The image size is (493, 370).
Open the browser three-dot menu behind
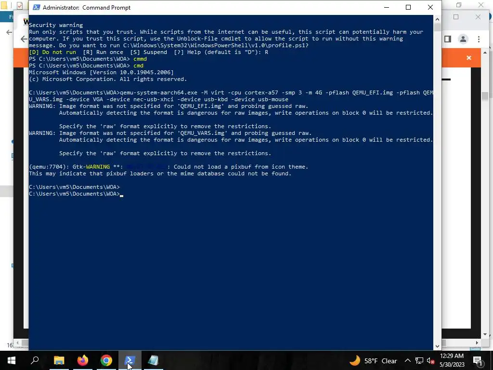pyautogui.click(x=479, y=39)
